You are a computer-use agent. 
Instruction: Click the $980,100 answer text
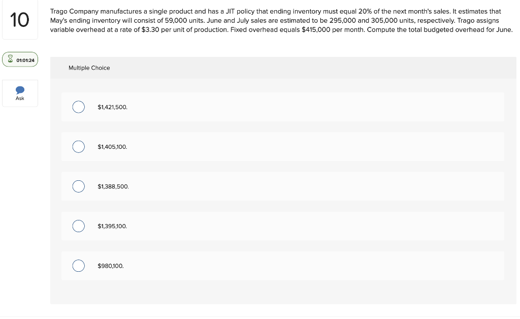(x=111, y=266)
